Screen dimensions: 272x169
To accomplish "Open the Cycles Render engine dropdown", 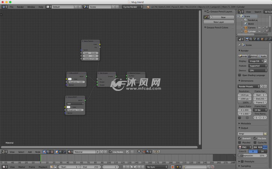I will 132,7.
